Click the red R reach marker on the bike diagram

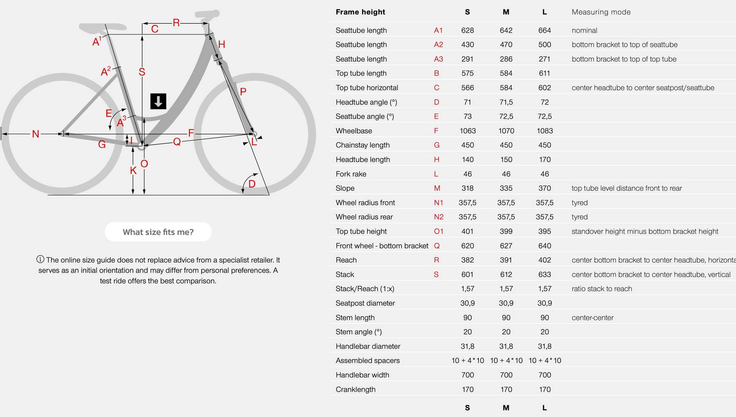(x=176, y=23)
